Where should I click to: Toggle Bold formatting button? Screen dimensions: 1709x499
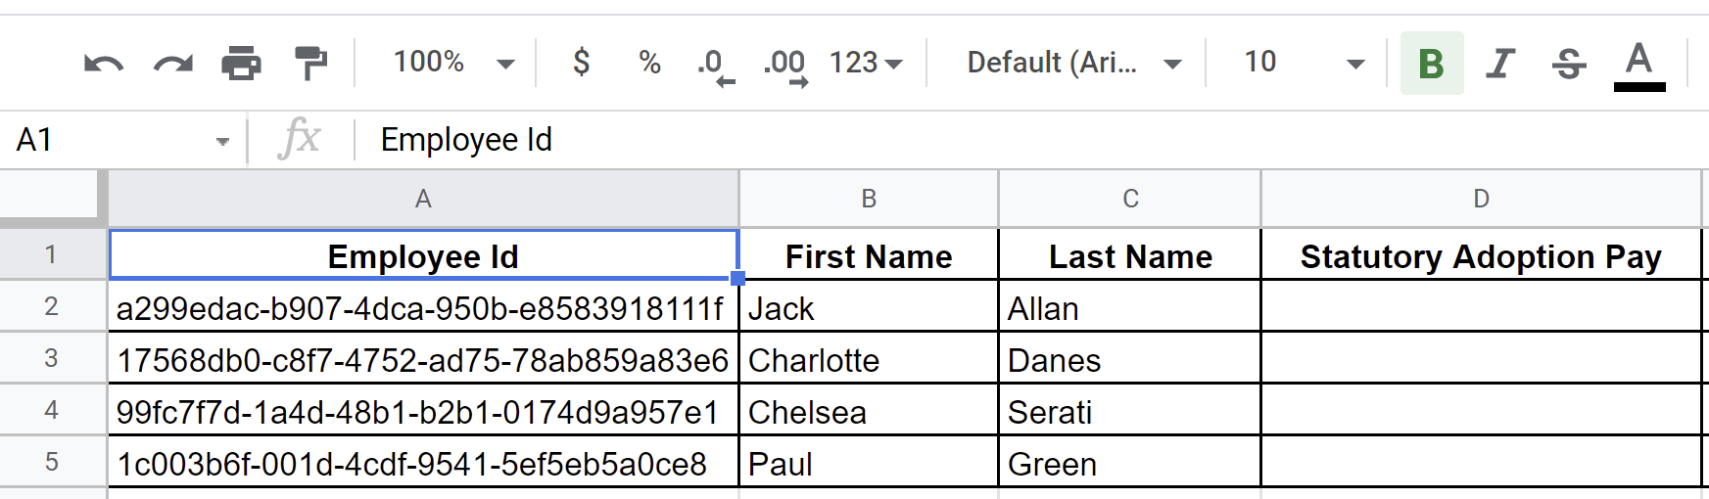coord(1432,64)
